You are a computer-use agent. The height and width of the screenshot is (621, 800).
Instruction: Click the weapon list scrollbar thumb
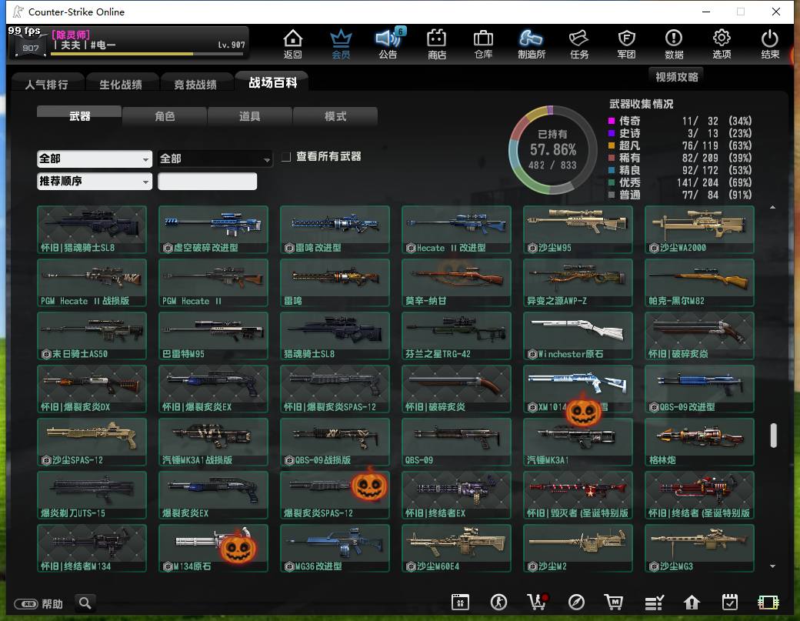coord(774,436)
